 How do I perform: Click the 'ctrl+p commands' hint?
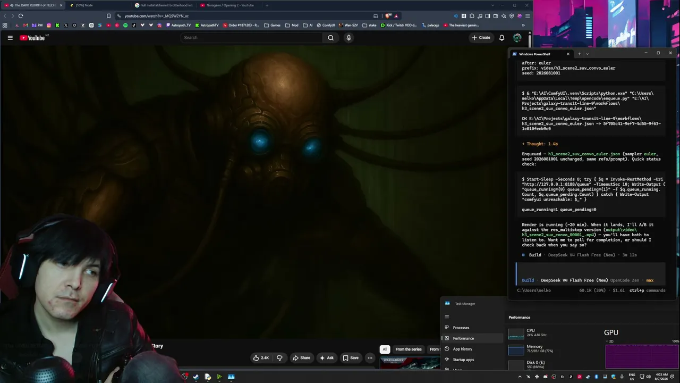tap(647, 290)
